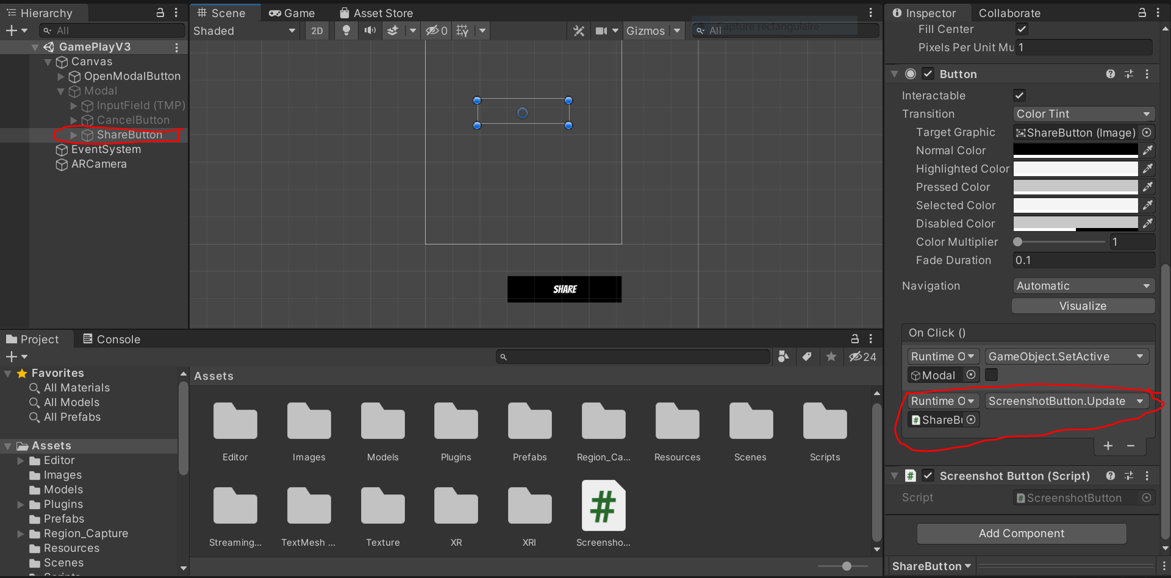Viewport: 1171px width, 578px height.
Task: Open the Prefabs folder thumbnail
Action: (x=529, y=421)
